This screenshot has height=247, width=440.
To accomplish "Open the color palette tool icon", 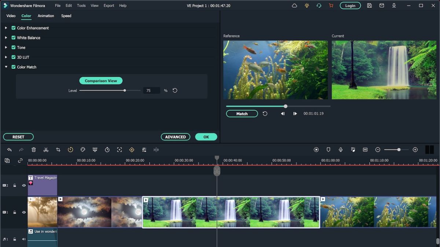I will tap(83, 150).
